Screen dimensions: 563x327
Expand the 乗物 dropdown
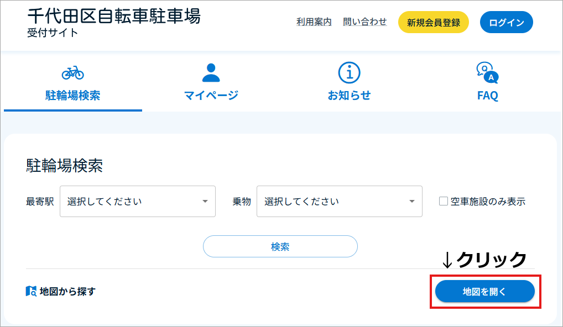[x=340, y=201]
